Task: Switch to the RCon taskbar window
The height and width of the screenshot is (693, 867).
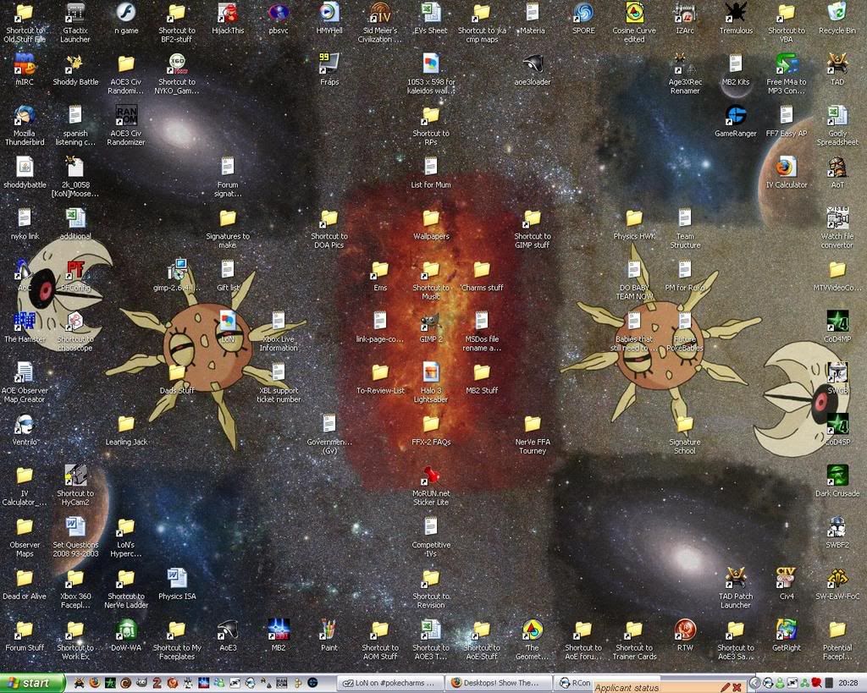Action: point(574,683)
